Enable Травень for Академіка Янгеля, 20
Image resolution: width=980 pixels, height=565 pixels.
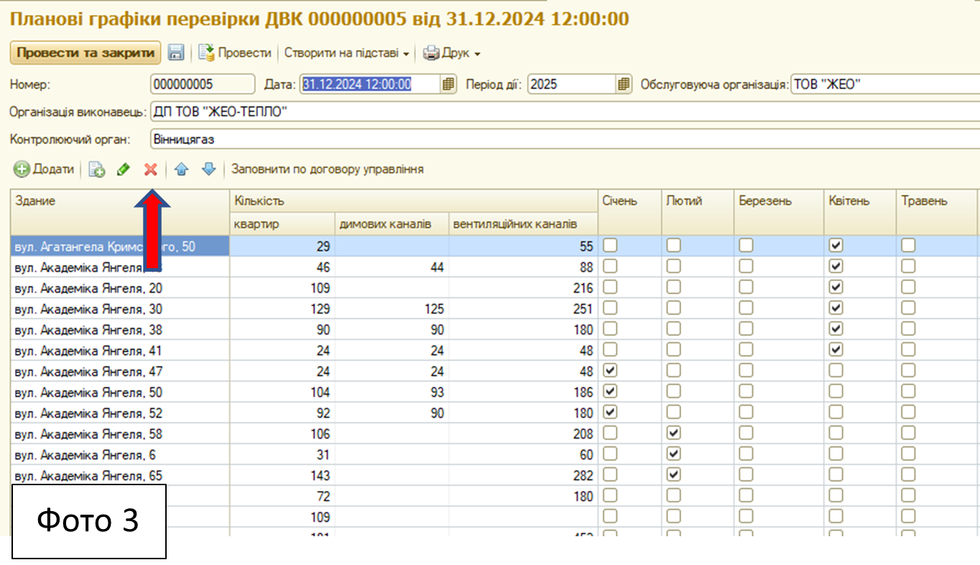908,288
